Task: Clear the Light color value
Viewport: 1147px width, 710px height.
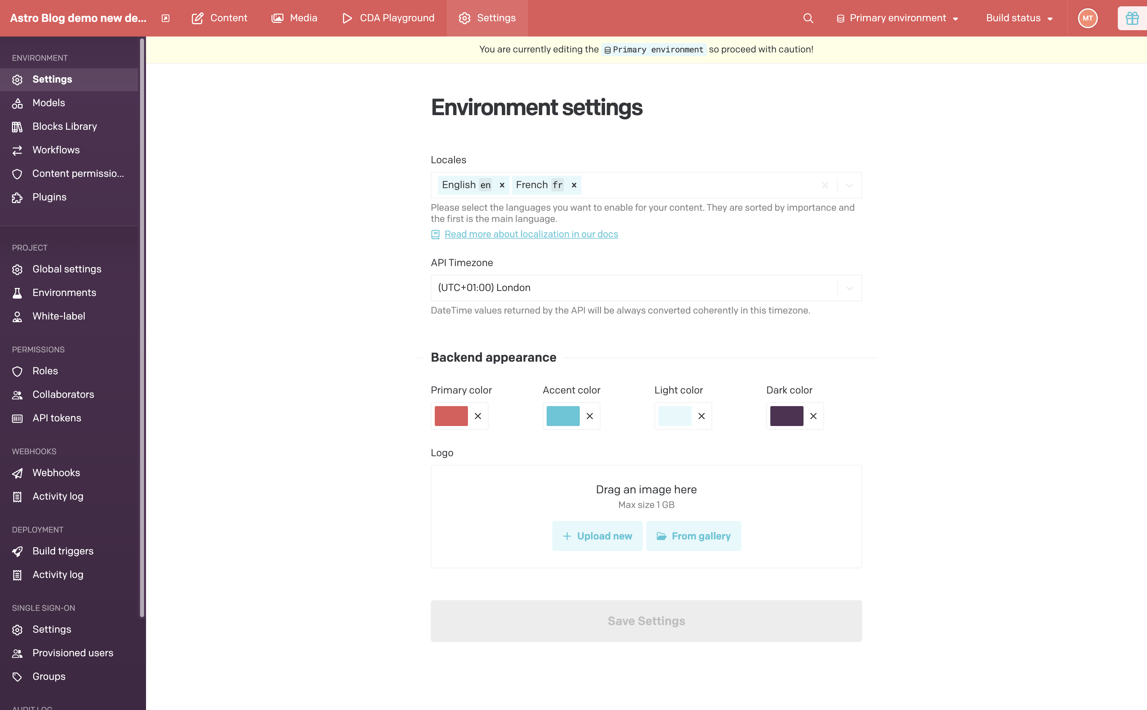Action: (702, 416)
